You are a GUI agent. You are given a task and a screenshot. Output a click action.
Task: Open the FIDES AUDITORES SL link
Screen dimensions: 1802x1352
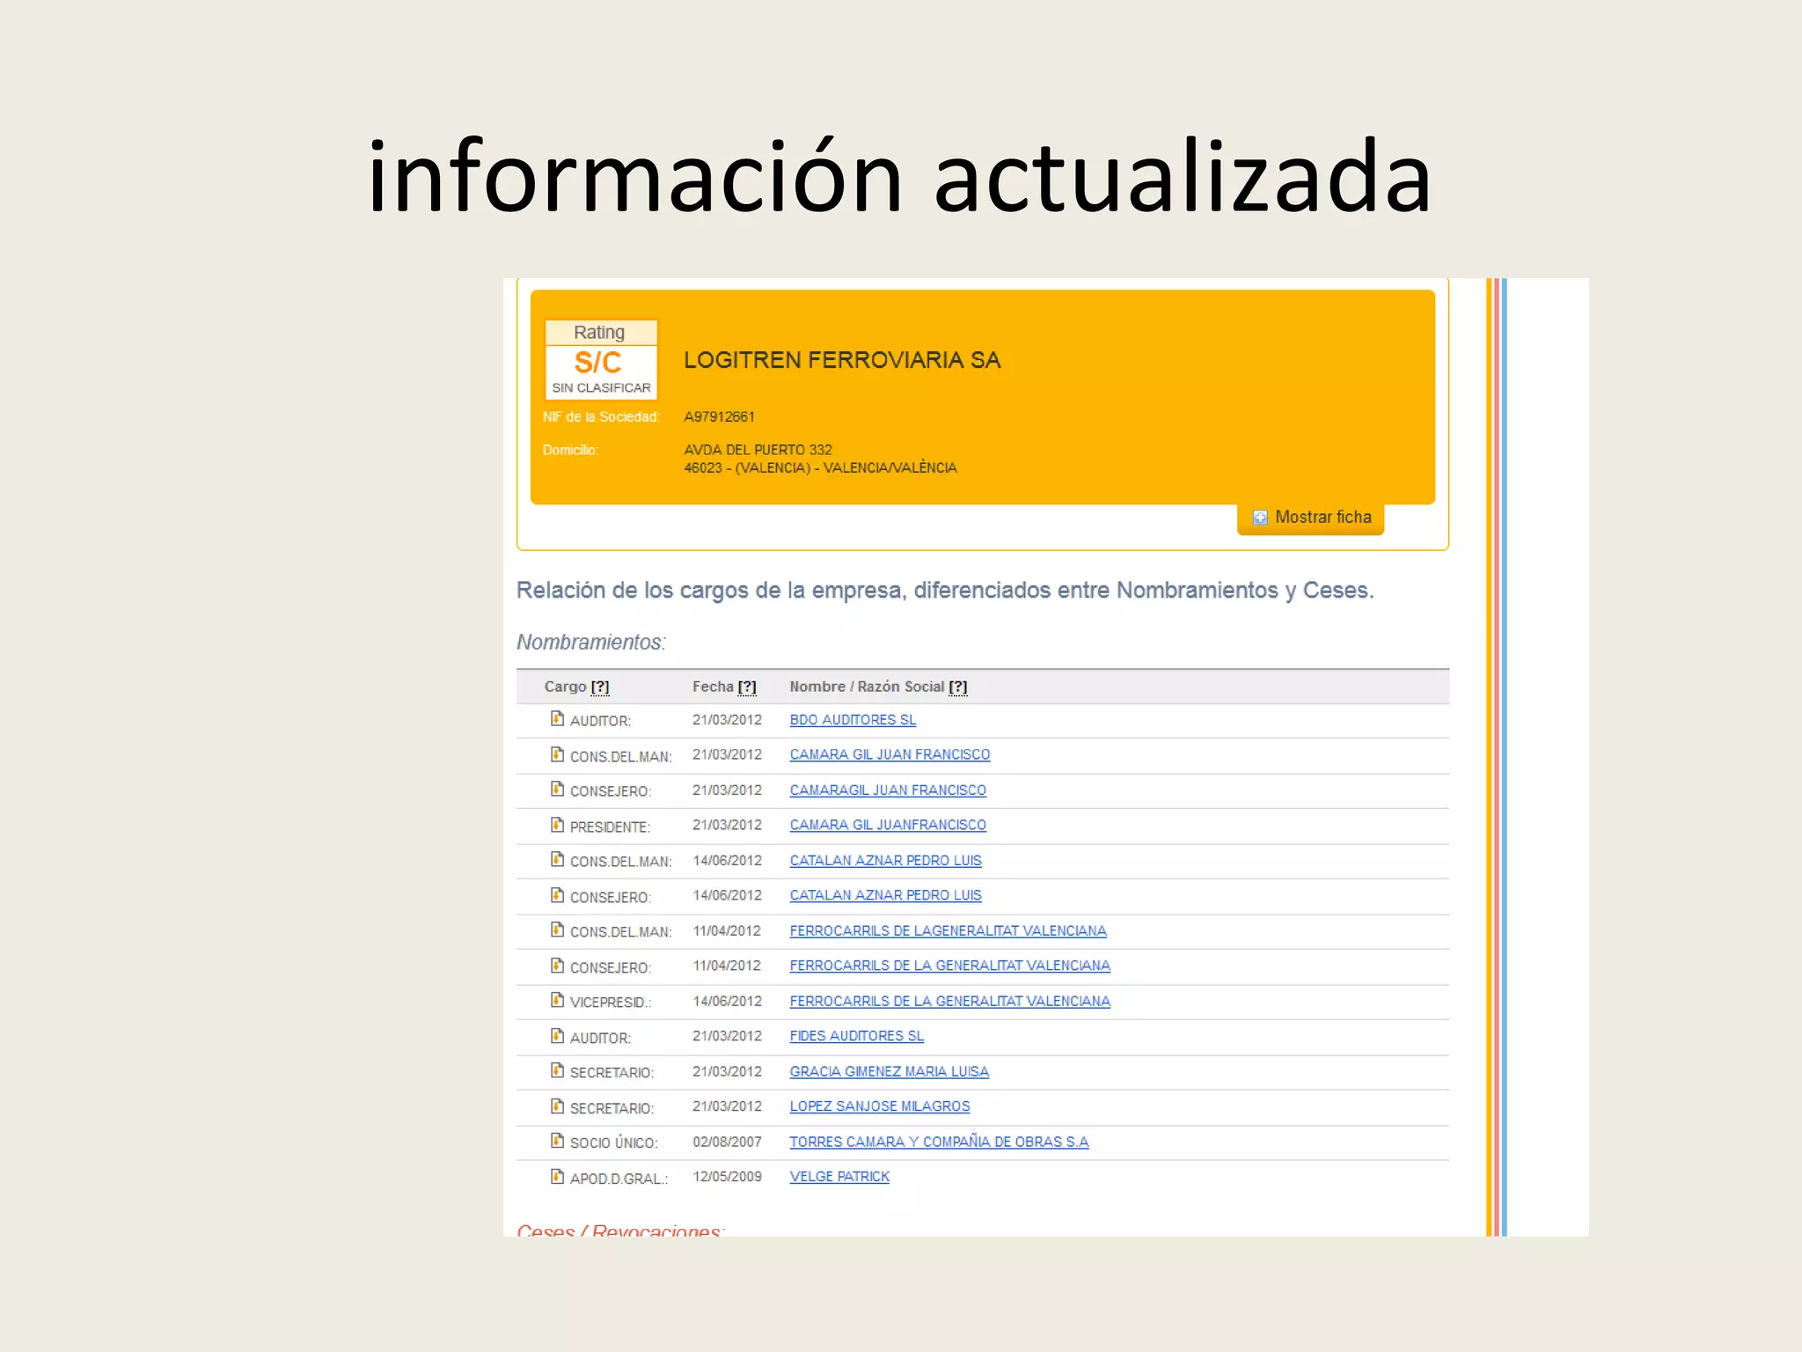pyautogui.click(x=856, y=1037)
